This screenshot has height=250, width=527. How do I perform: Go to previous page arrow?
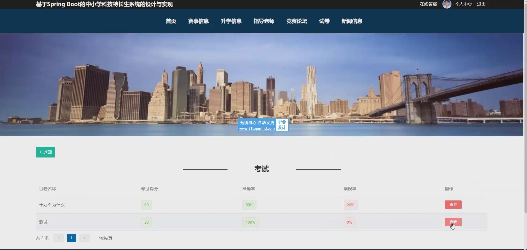[58, 238]
